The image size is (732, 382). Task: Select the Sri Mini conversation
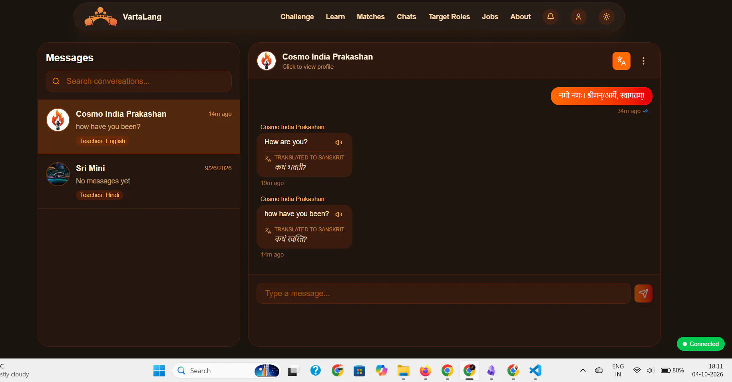point(139,181)
